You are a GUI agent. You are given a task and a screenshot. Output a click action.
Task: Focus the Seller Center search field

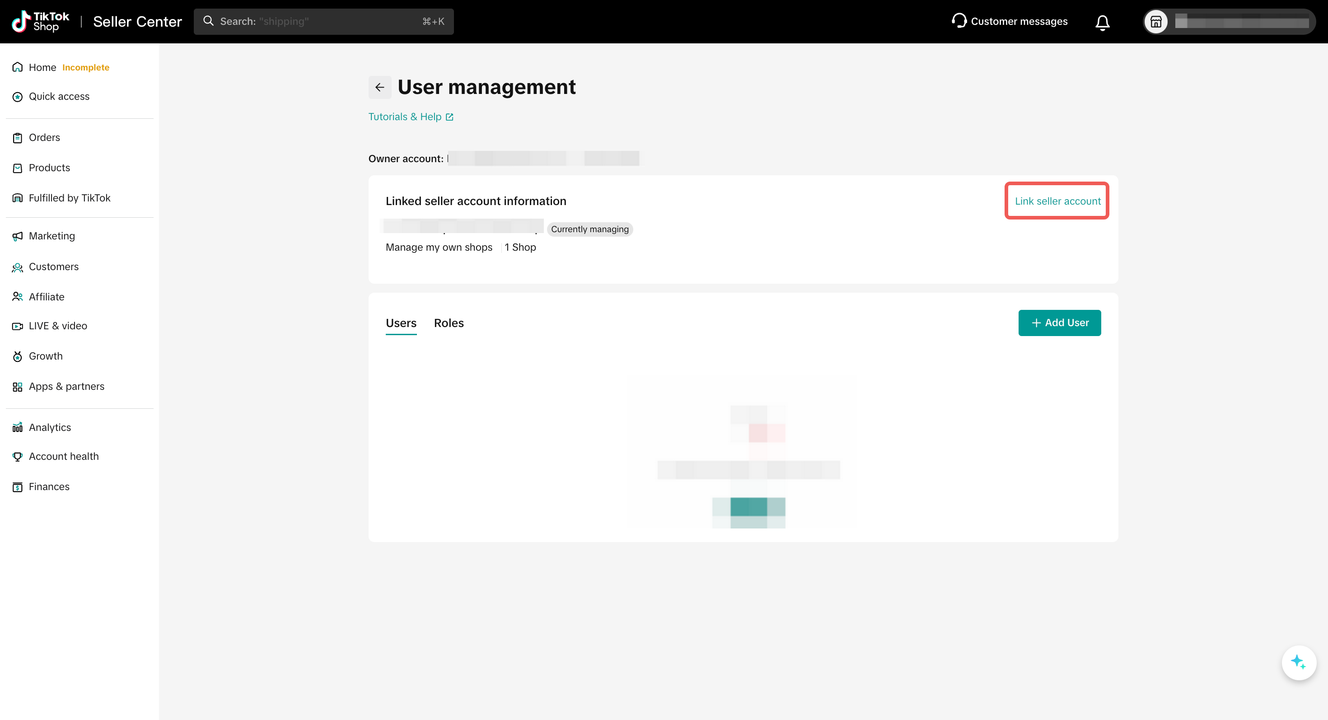pyautogui.click(x=323, y=22)
